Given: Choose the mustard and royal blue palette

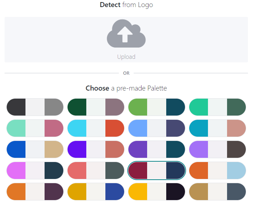Looking at the screenshot, I should click(x=96, y=191).
